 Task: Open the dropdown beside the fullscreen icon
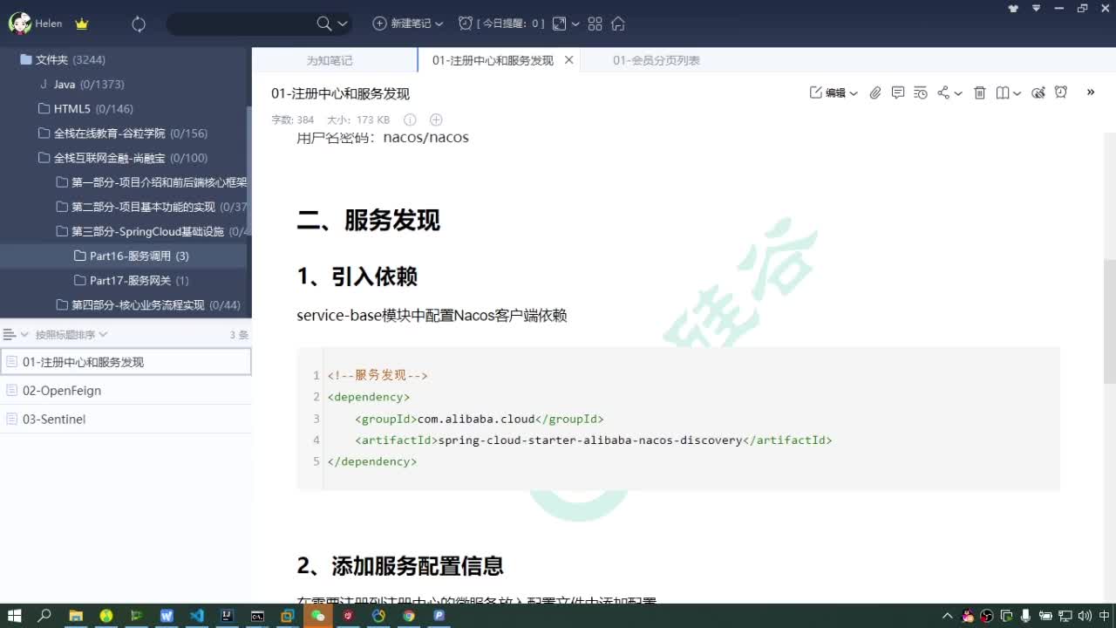coord(575,24)
